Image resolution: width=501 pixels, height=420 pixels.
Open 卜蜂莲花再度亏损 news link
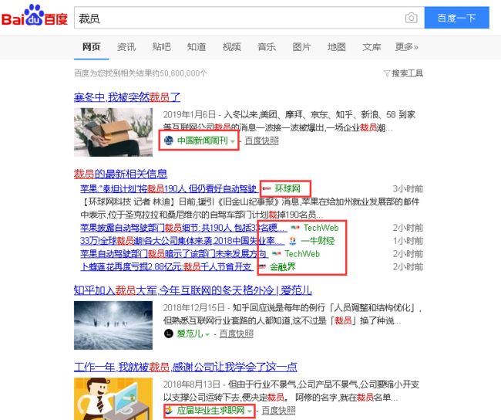[x=166, y=266]
